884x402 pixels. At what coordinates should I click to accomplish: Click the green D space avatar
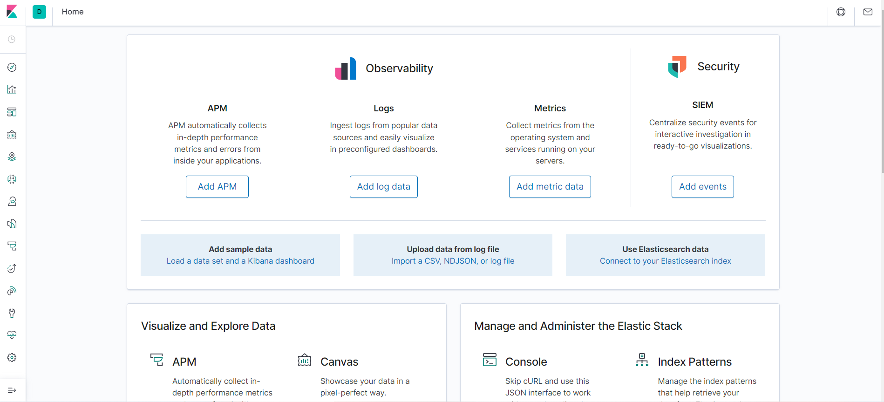[39, 12]
